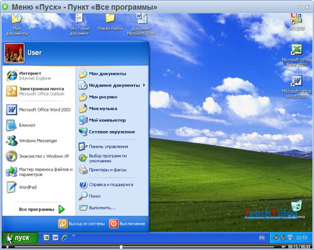Expand hidden Quick Launch icons chevron
The height and width of the screenshot is (250, 314).
pyautogui.click(x=73, y=236)
